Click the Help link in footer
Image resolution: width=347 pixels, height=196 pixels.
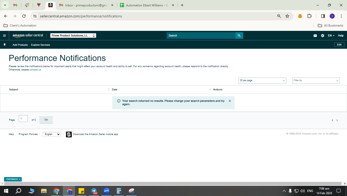tap(11, 134)
